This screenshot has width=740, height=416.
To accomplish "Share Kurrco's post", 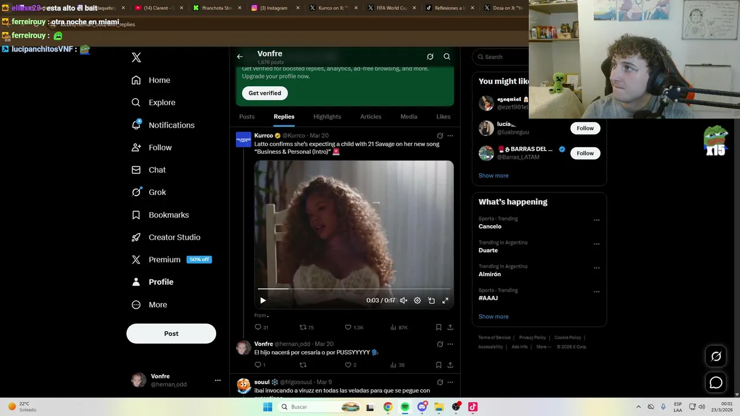I will pyautogui.click(x=450, y=327).
